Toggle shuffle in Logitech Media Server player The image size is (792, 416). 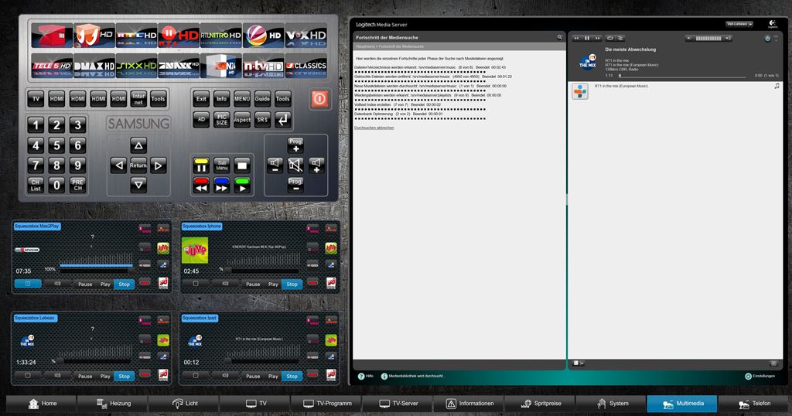(x=620, y=39)
